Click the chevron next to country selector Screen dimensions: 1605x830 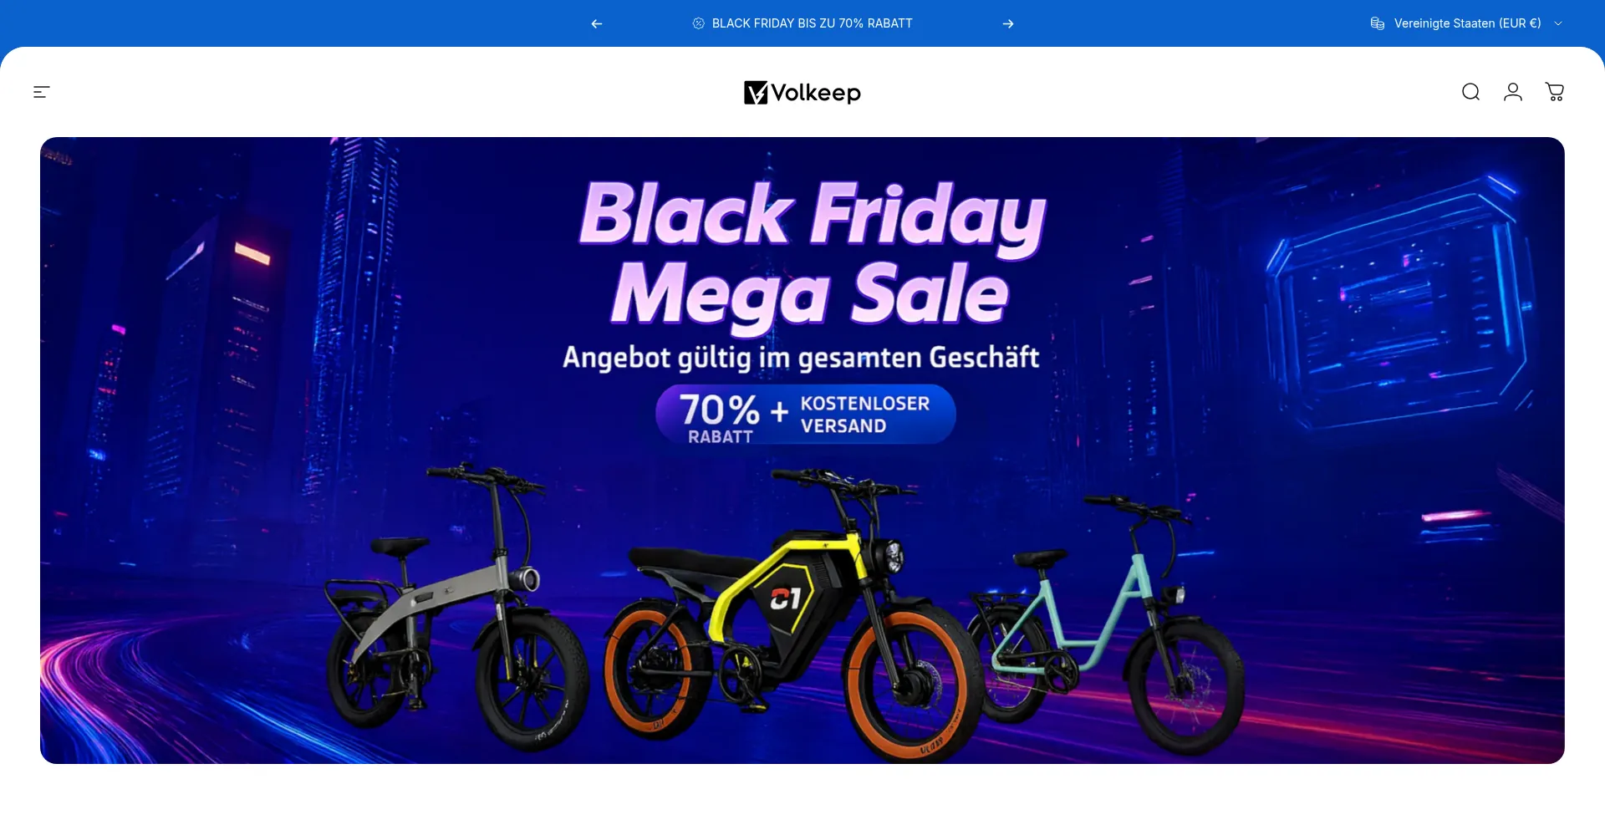tap(1558, 23)
